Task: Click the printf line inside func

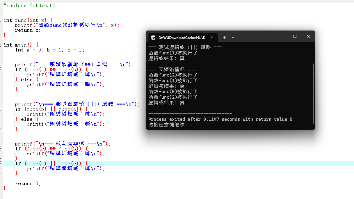Action: 67,25
